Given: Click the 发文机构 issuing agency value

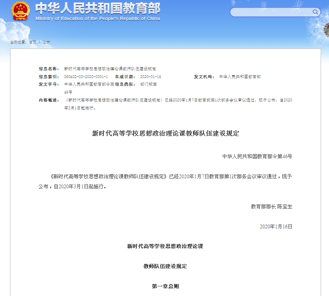Looking at the screenshot, I should [x=239, y=77].
